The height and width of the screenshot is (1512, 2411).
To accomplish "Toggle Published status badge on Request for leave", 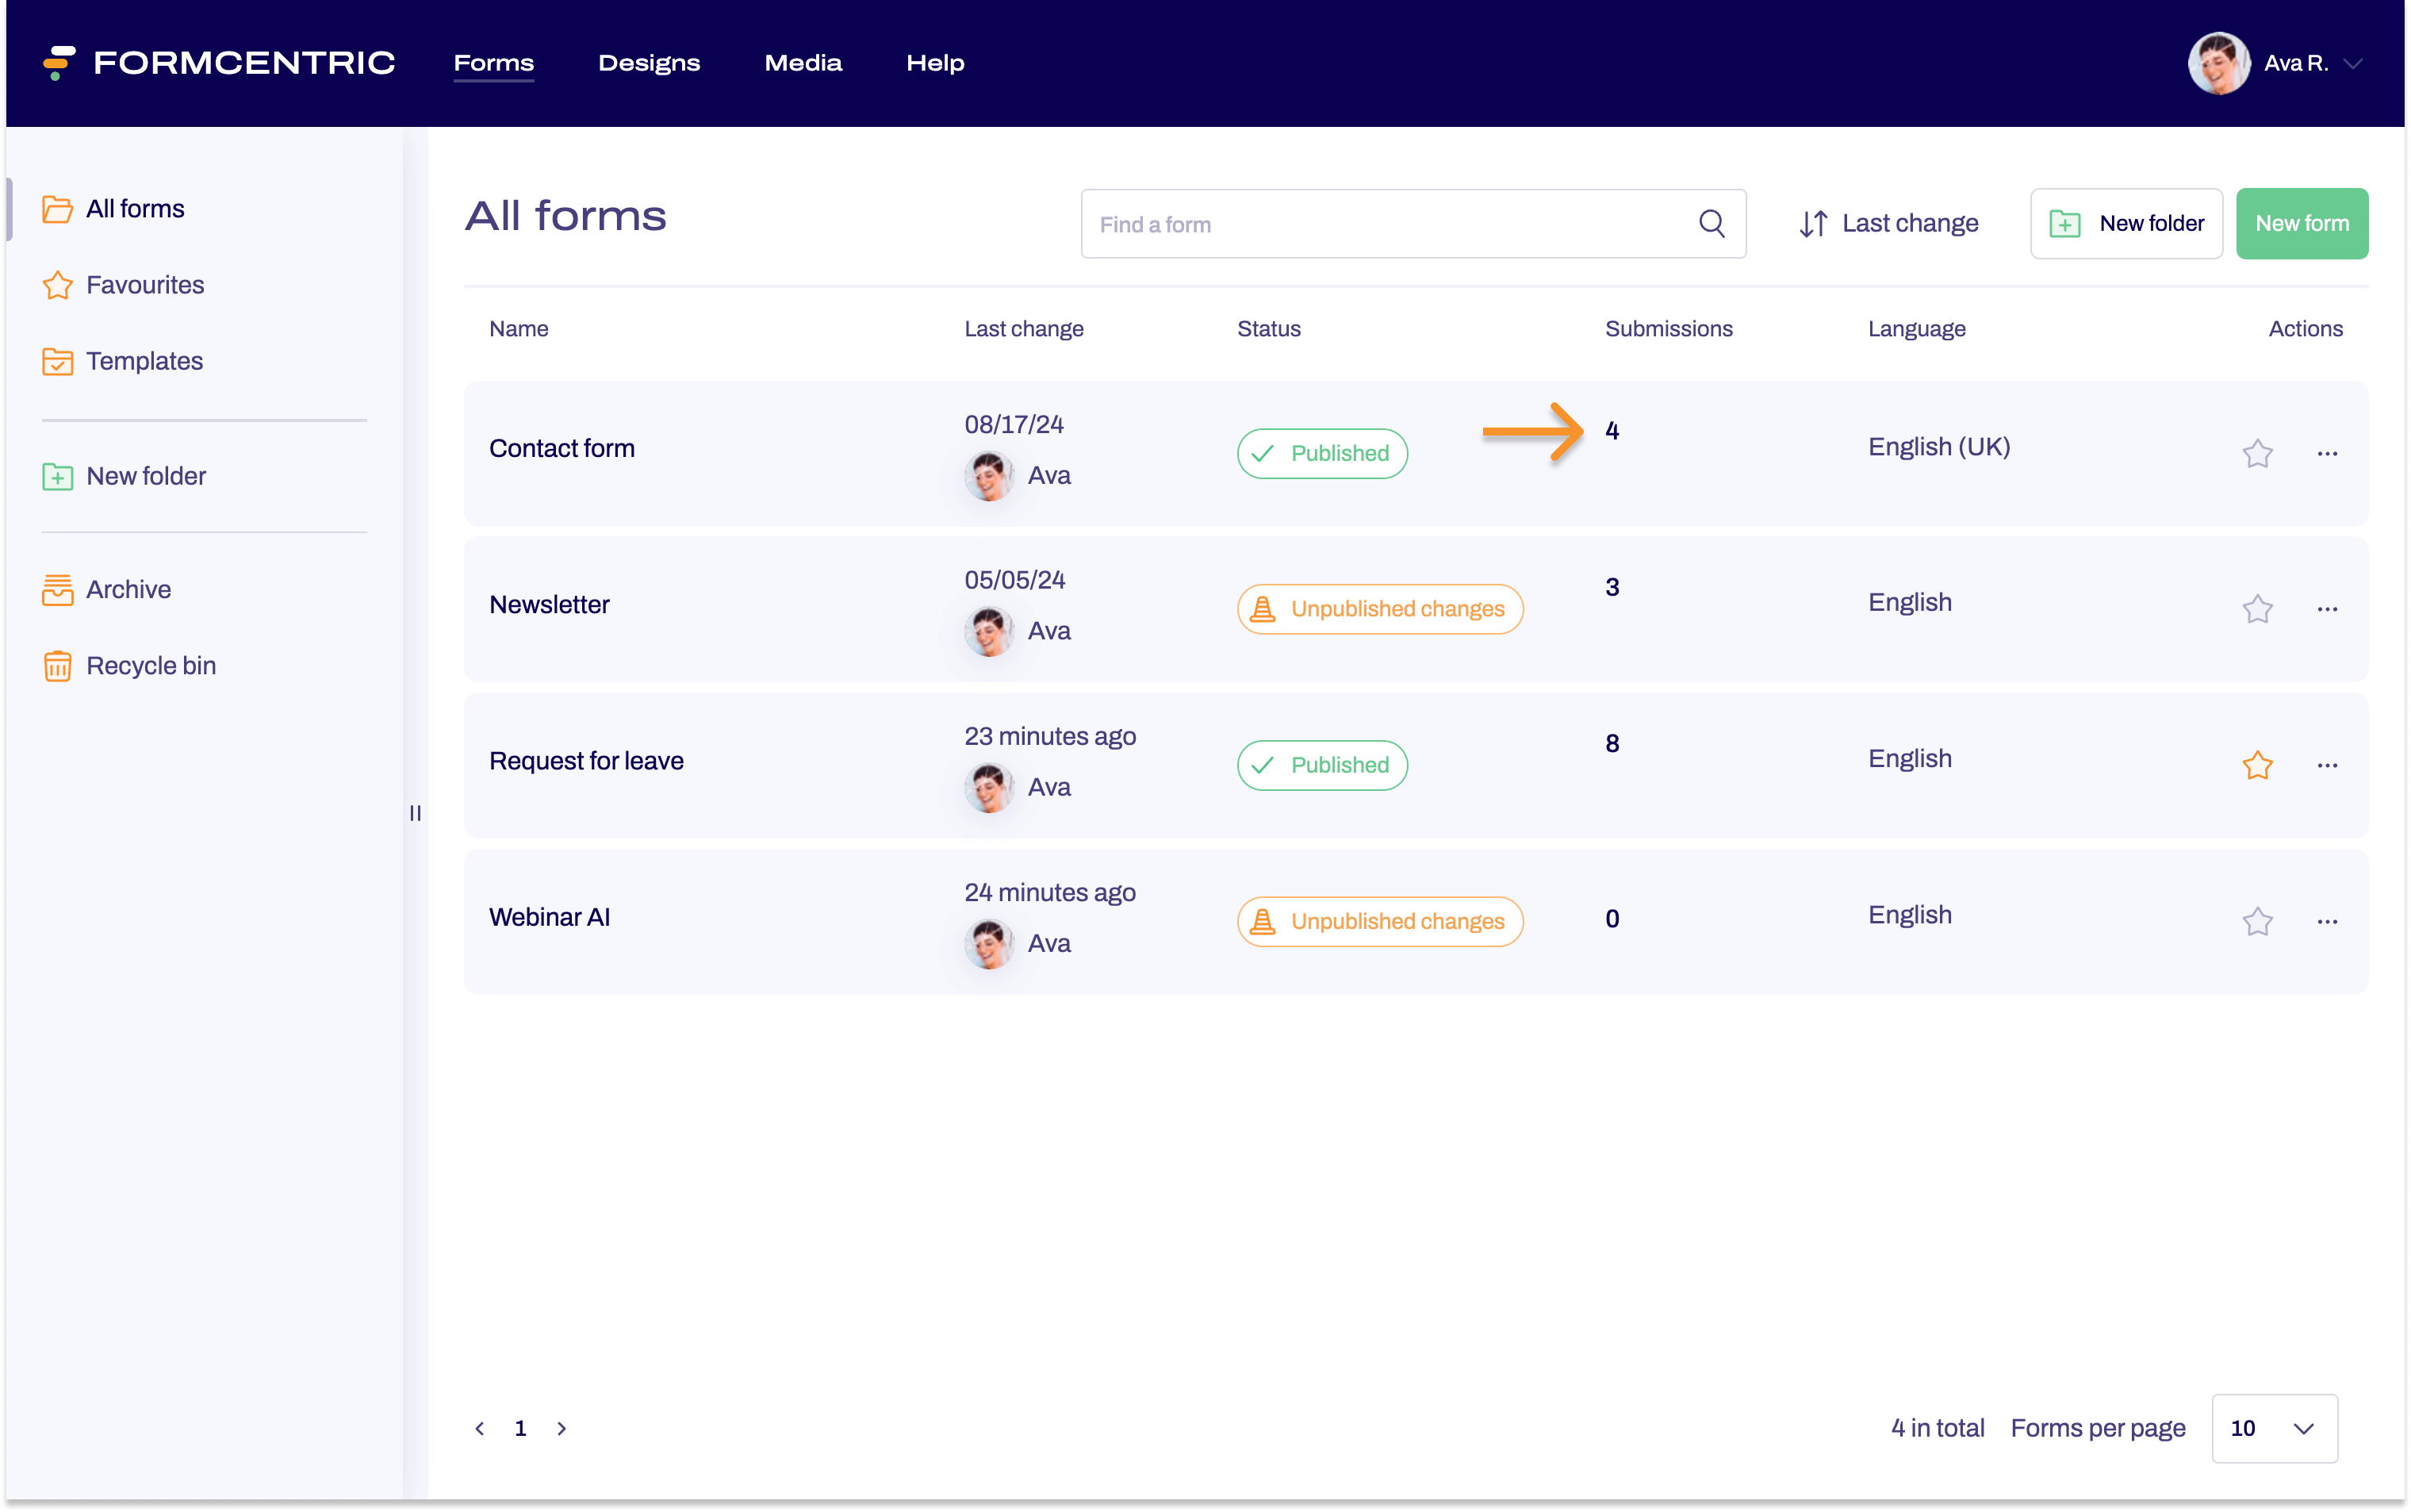I will [1321, 765].
